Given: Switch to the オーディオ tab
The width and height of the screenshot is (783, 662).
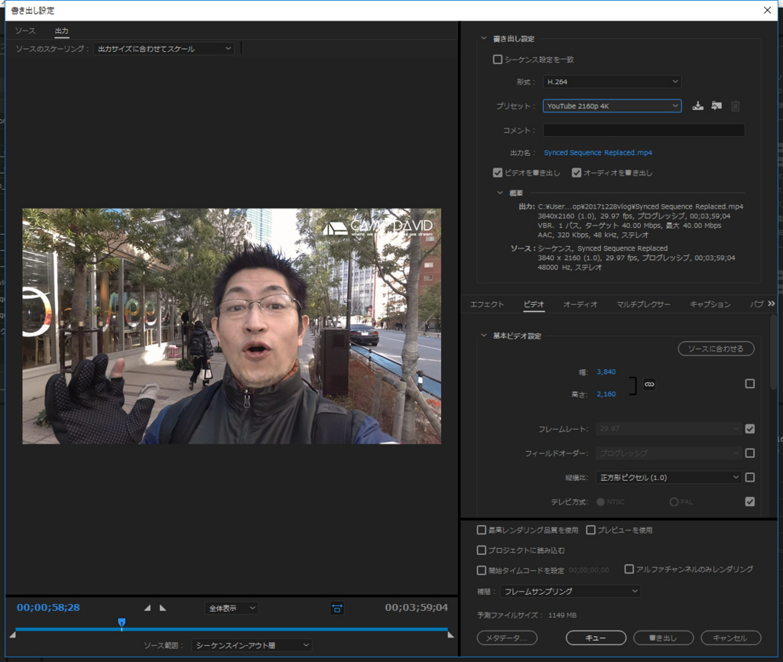Looking at the screenshot, I should 580,304.
